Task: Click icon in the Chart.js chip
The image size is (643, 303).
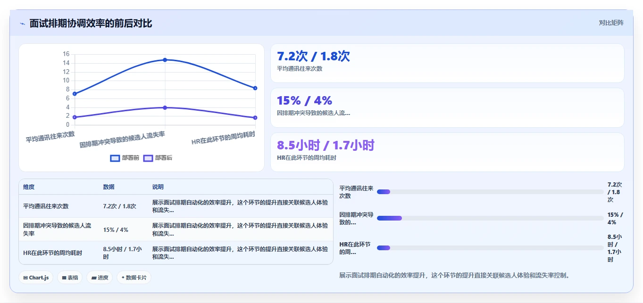Action: [25, 278]
